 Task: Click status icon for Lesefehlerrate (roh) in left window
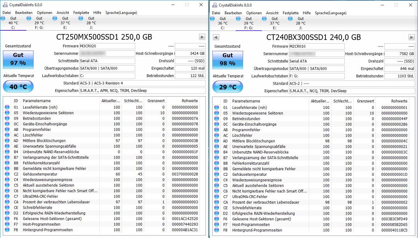(x=7, y=107)
